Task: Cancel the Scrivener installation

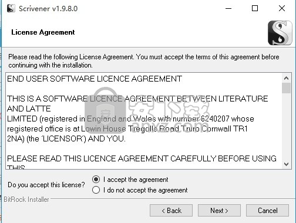Action: pyautogui.click(x=267, y=211)
